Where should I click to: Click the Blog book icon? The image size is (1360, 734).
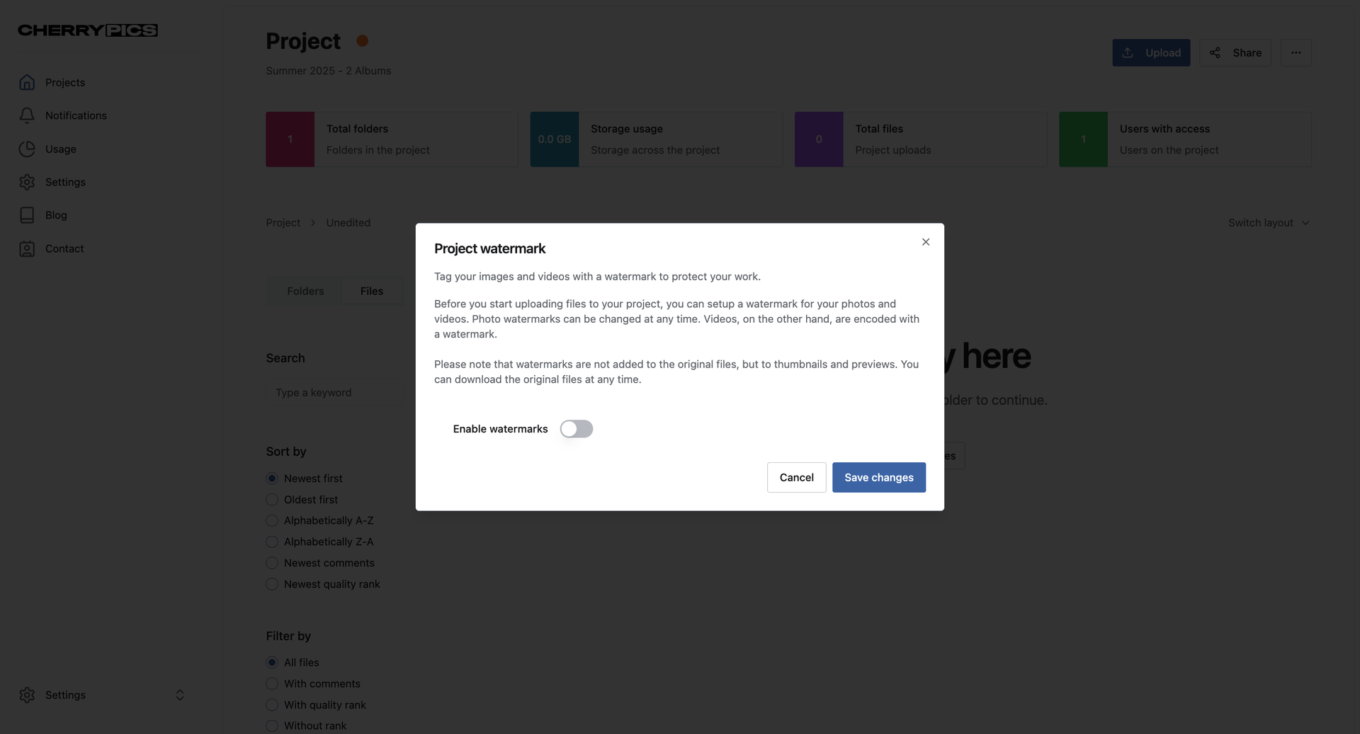point(27,215)
